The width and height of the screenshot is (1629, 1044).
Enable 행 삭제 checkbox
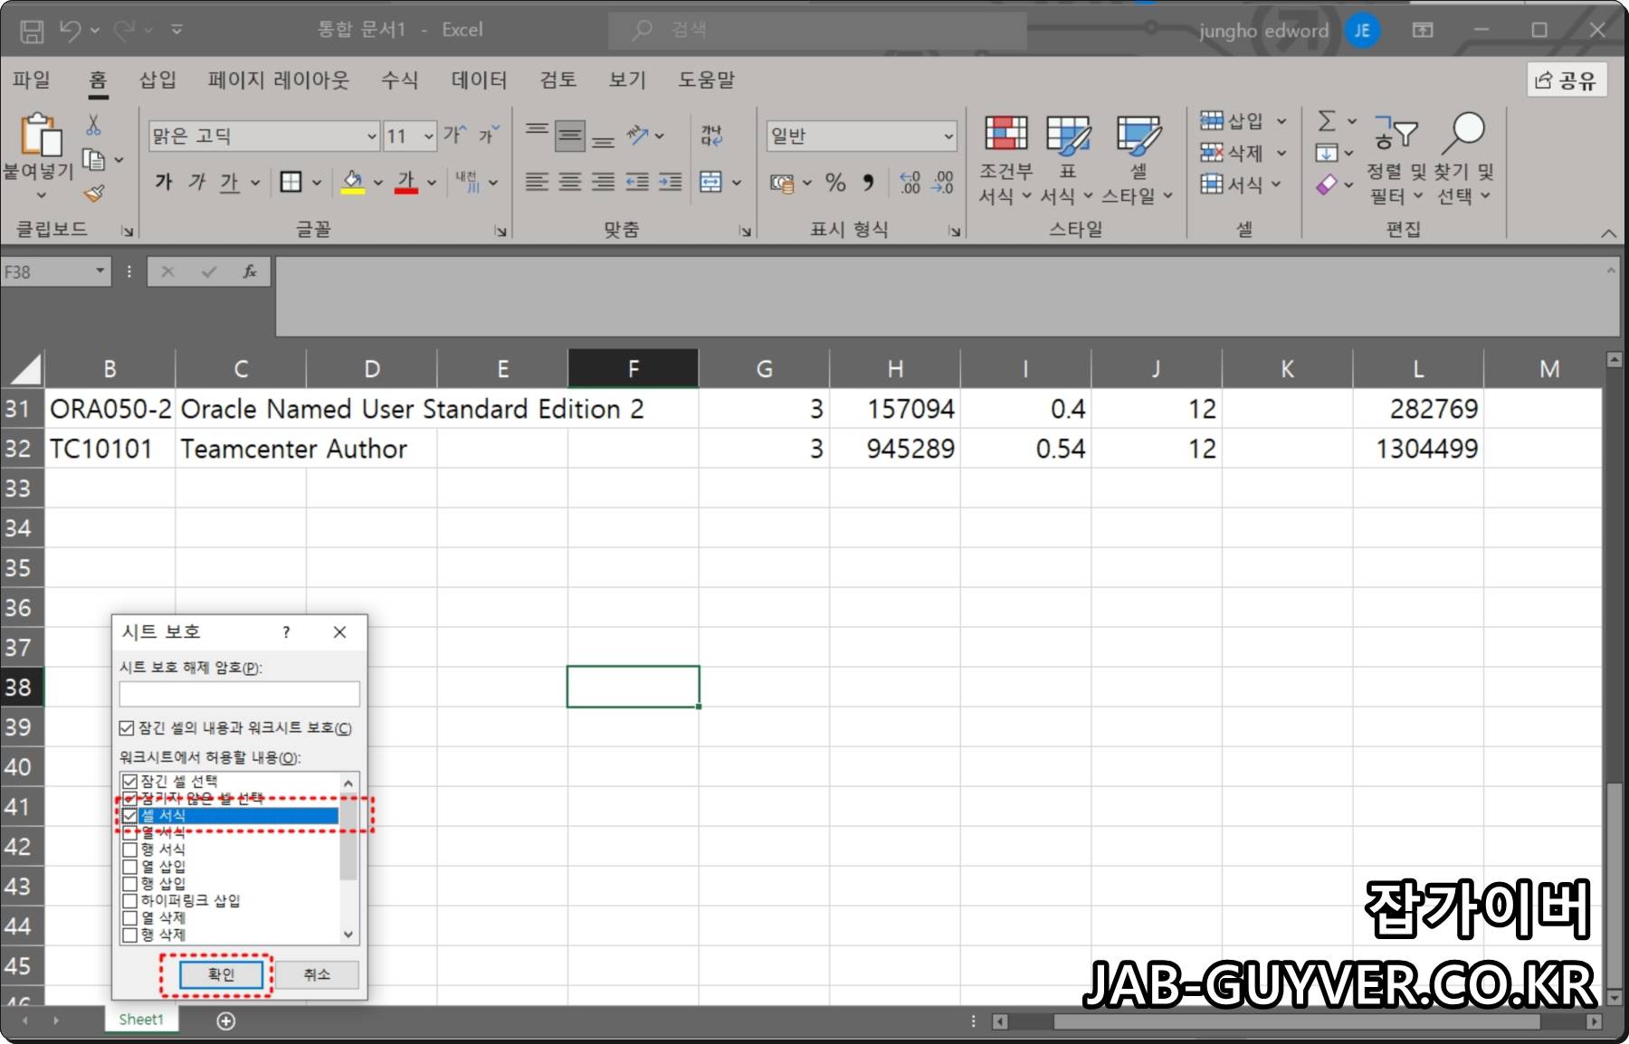(x=129, y=935)
